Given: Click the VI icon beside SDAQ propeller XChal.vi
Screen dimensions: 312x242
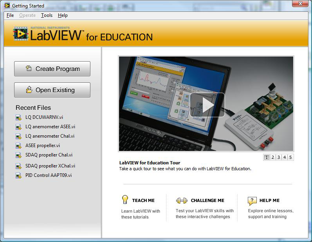Looking at the screenshot, I should (x=18, y=166).
